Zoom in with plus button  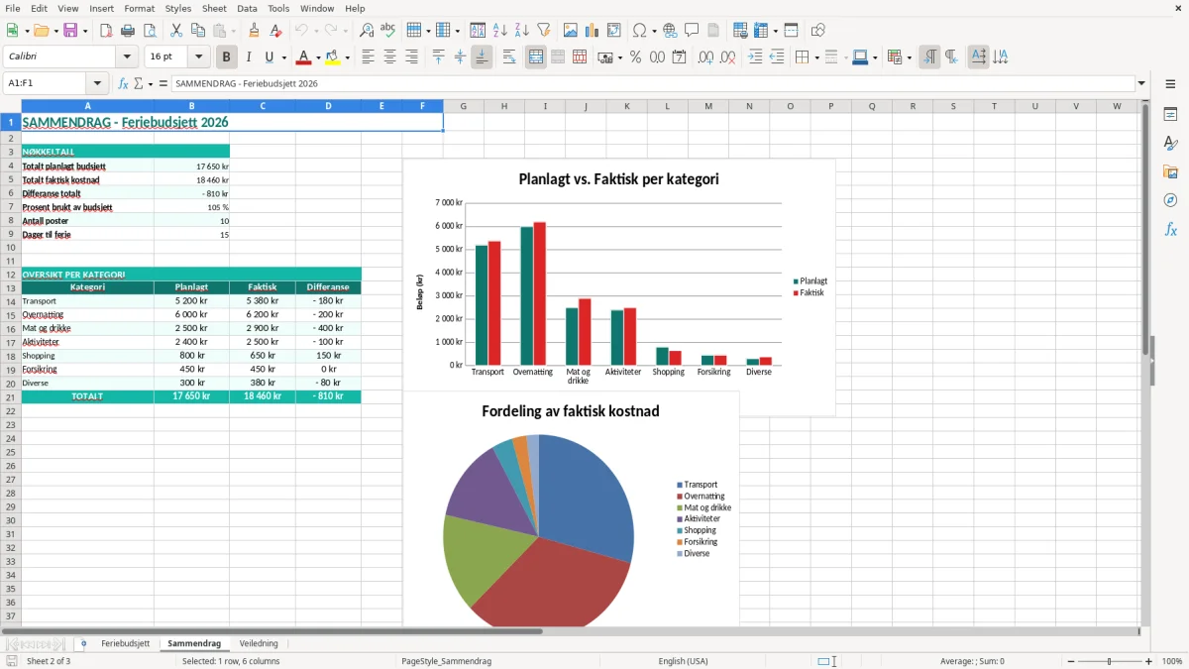click(1149, 661)
